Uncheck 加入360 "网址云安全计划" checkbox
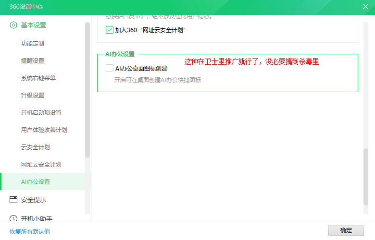This screenshot has width=375, height=240. point(110,30)
